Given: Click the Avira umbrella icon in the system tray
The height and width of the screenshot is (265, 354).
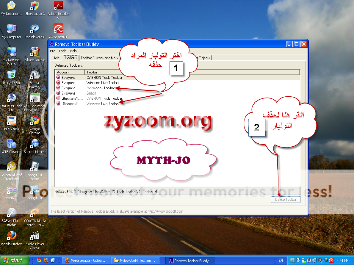Looking at the screenshot, I should click(x=331, y=260).
